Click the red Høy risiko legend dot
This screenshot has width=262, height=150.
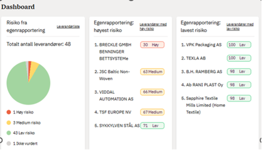click(x=9, y=112)
